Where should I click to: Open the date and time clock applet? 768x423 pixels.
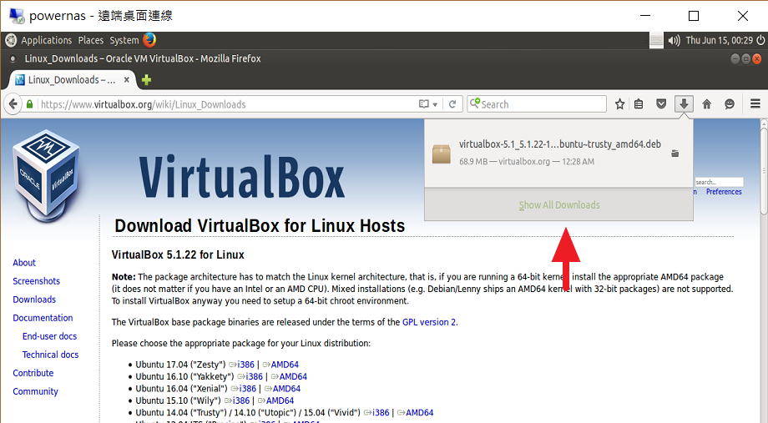click(x=719, y=40)
